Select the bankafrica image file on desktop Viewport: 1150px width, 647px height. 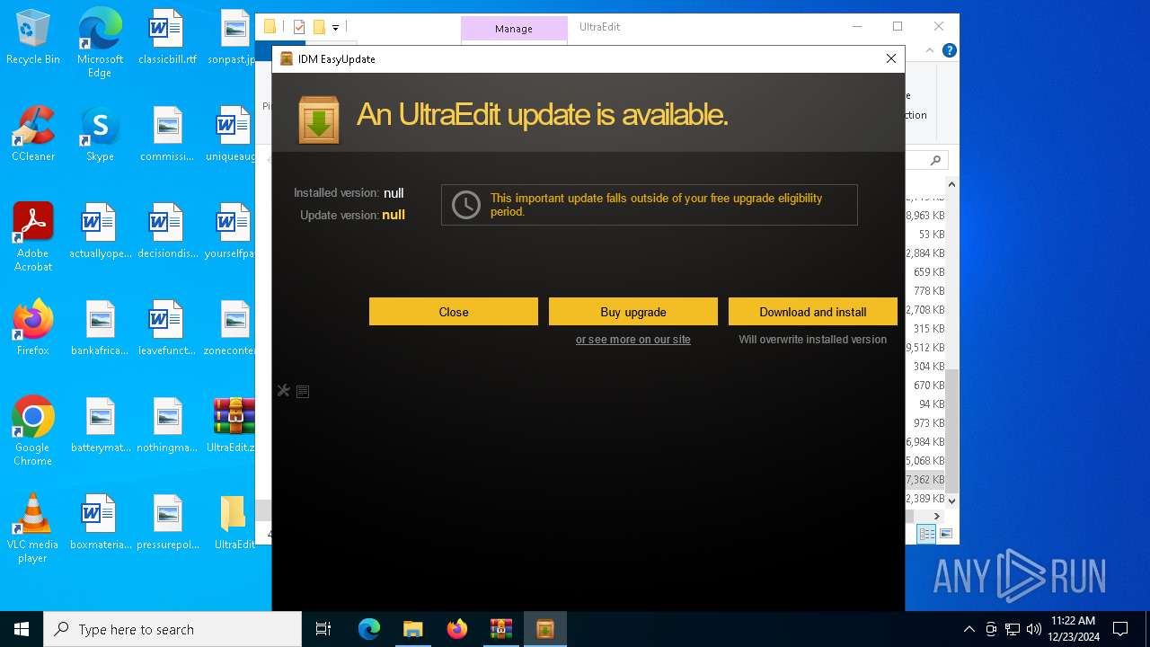click(100, 328)
